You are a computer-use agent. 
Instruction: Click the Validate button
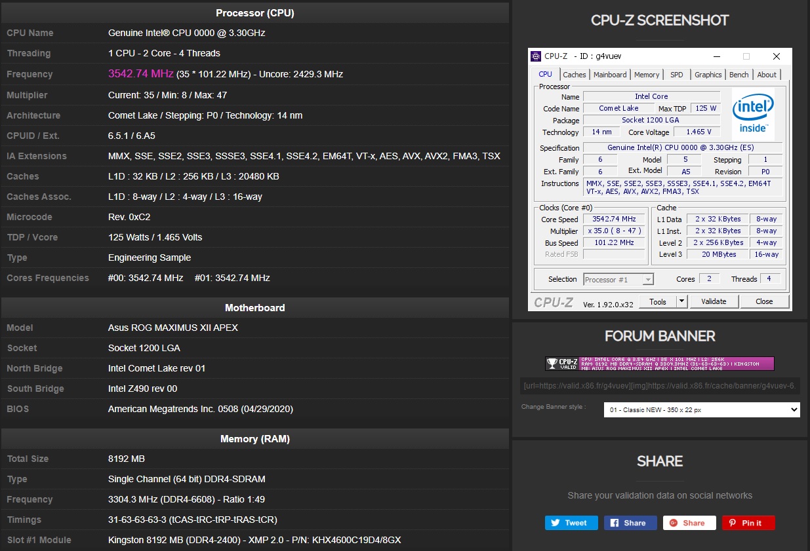(714, 301)
